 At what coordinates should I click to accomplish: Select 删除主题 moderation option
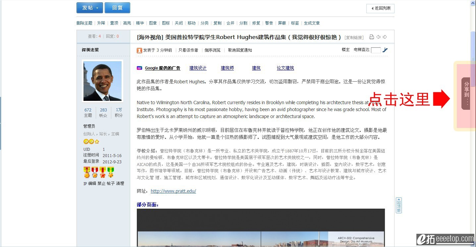click(x=84, y=23)
